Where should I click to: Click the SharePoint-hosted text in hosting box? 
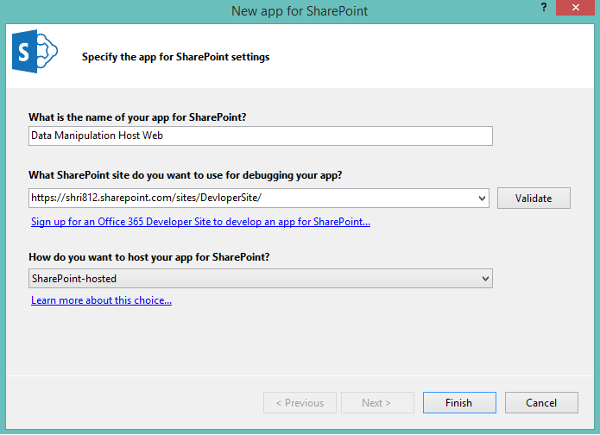tap(74, 278)
